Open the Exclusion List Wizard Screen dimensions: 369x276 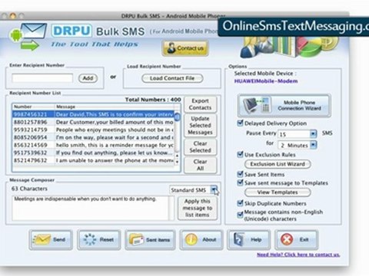[278, 164]
